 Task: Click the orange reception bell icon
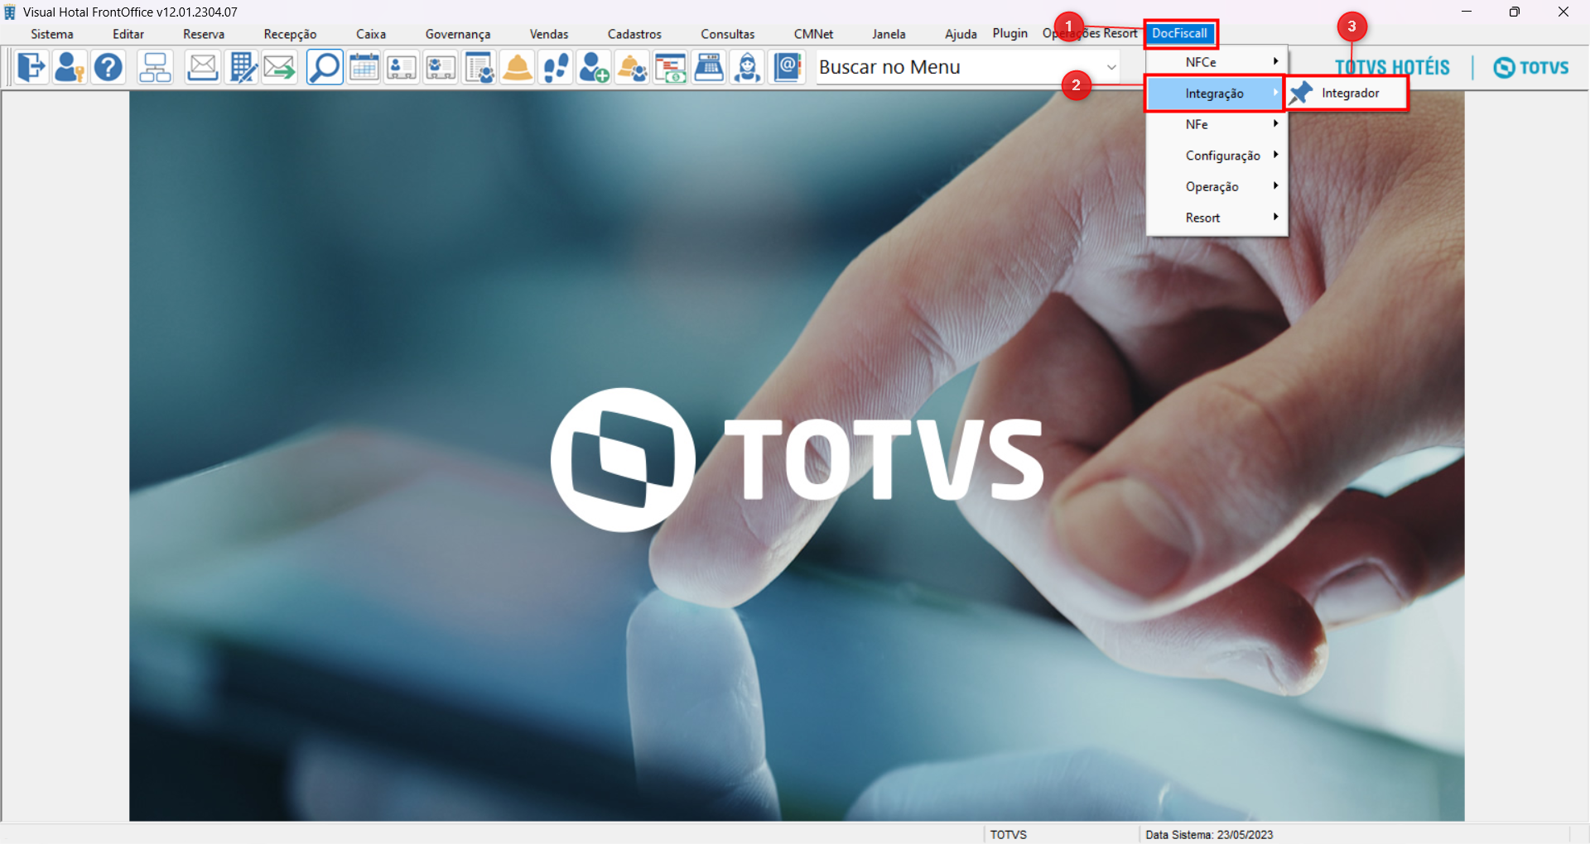[x=518, y=67]
